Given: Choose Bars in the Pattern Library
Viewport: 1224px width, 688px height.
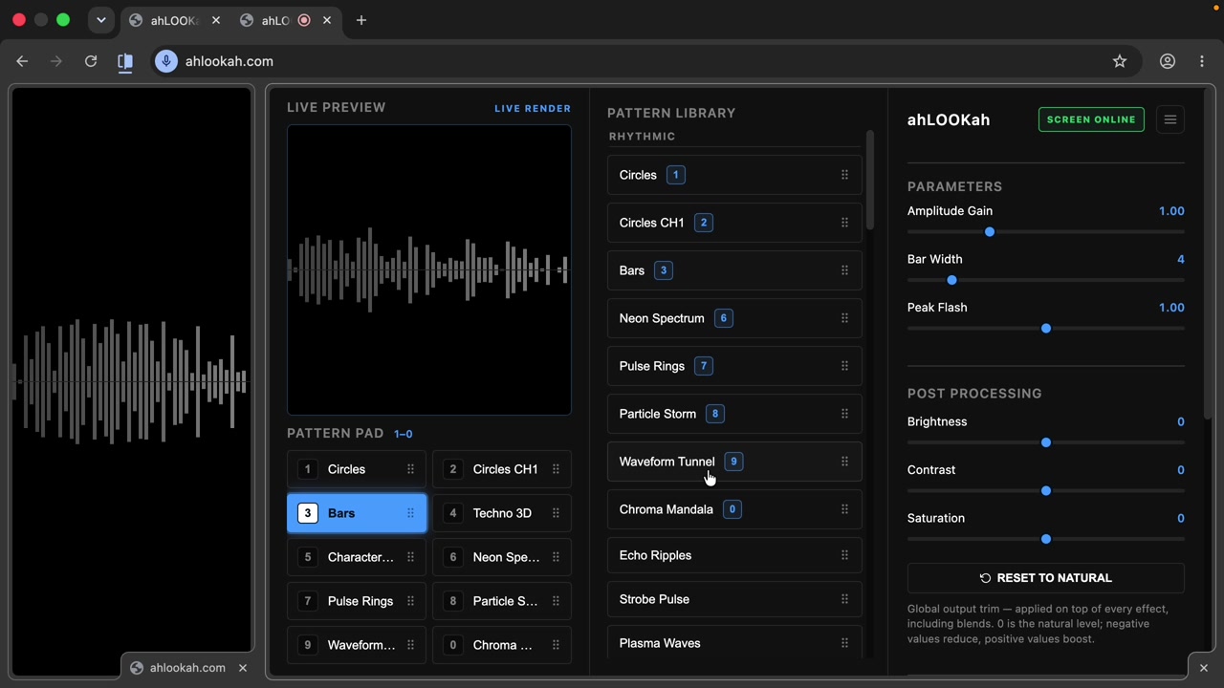Looking at the screenshot, I should (x=734, y=270).
